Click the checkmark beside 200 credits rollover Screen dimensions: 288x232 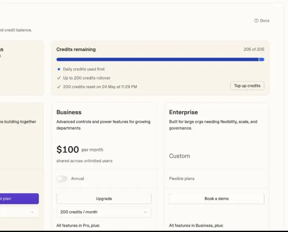[x=59, y=78]
